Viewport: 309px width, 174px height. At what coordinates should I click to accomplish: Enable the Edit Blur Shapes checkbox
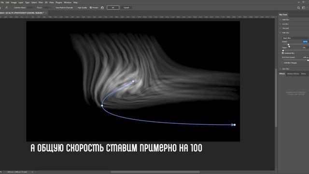point(283,63)
